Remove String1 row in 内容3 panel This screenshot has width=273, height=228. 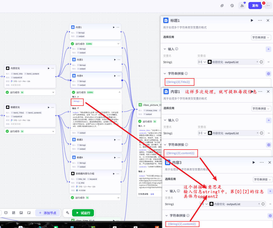click(270, 204)
